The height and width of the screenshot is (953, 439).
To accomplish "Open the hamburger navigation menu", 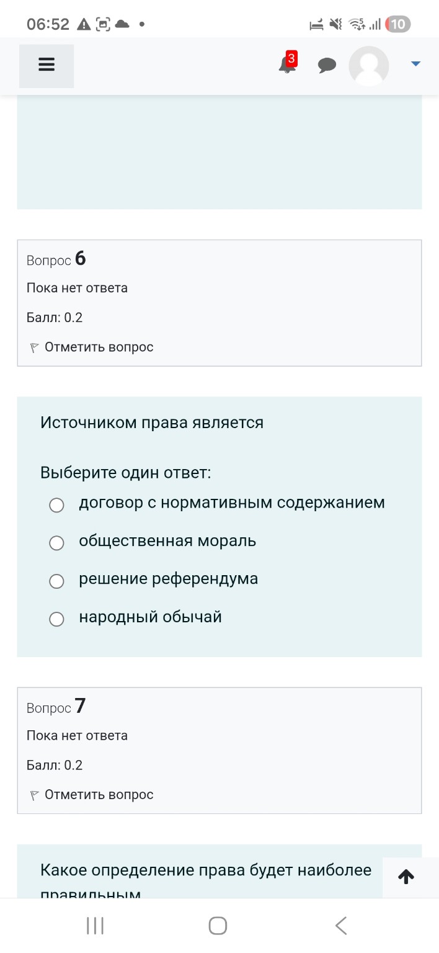I will tap(46, 65).
